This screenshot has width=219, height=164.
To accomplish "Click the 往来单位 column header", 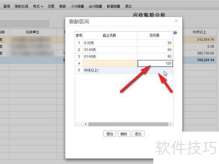I will click(x=33, y=32).
